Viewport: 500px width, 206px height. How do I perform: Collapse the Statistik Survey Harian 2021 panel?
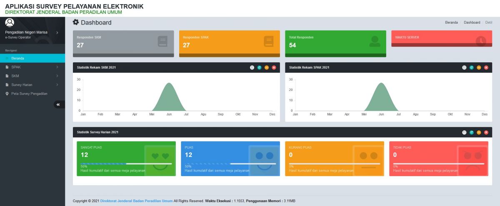click(479, 132)
